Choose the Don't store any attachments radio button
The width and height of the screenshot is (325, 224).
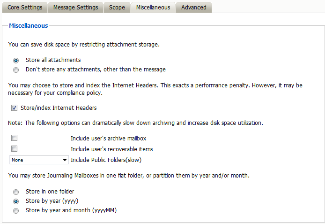(x=16, y=70)
